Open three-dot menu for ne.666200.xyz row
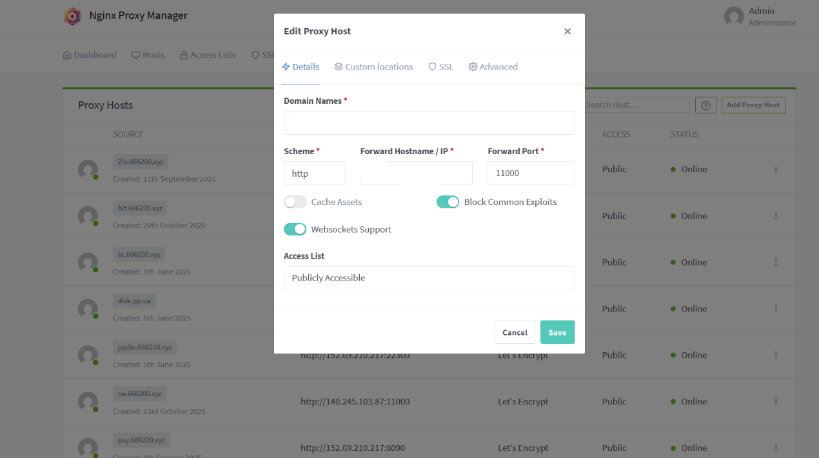The height and width of the screenshot is (458, 819). [776, 401]
